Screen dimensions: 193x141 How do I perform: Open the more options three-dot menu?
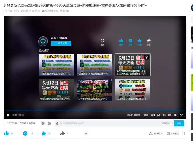click(184, 133)
